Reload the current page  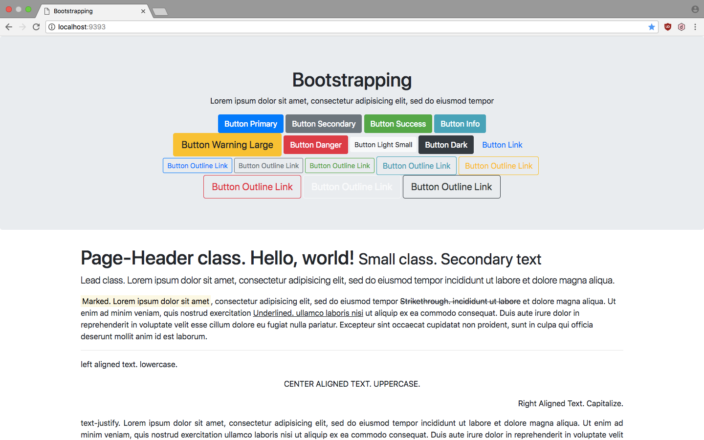pyautogui.click(x=36, y=27)
